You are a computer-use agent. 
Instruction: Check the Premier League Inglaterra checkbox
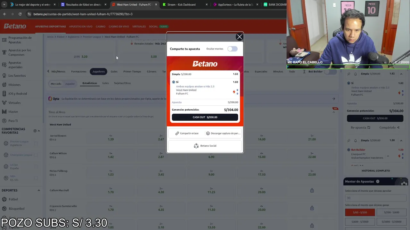(x=36, y=143)
